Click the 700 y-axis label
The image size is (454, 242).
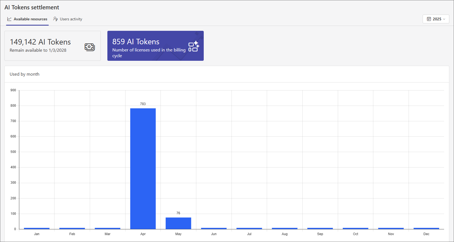[13, 121]
